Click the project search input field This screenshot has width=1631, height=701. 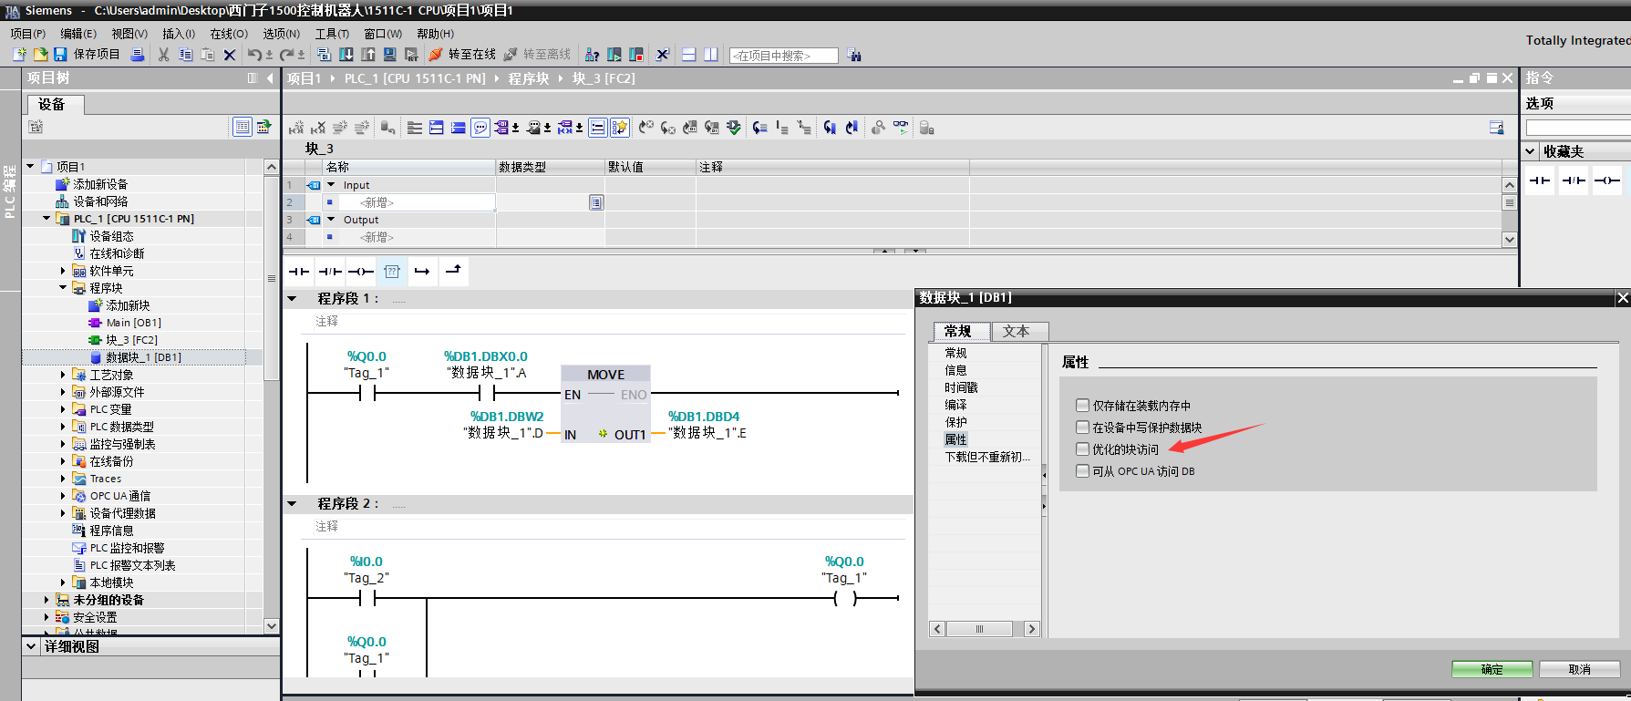tap(784, 56)
